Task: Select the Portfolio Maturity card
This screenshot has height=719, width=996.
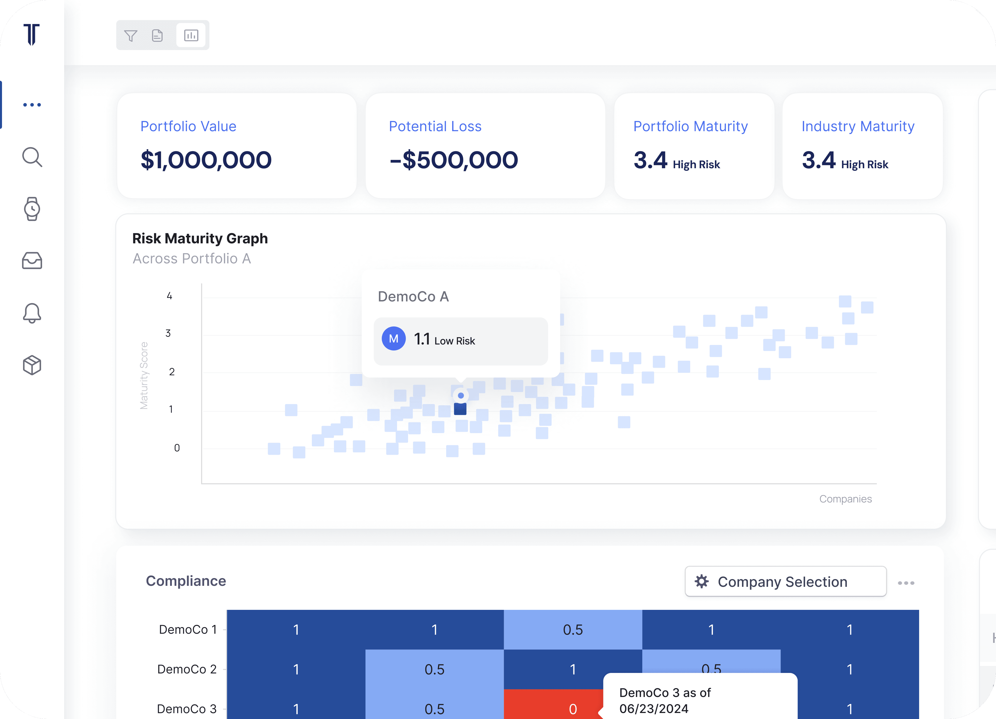Action: tap(694, 146)
